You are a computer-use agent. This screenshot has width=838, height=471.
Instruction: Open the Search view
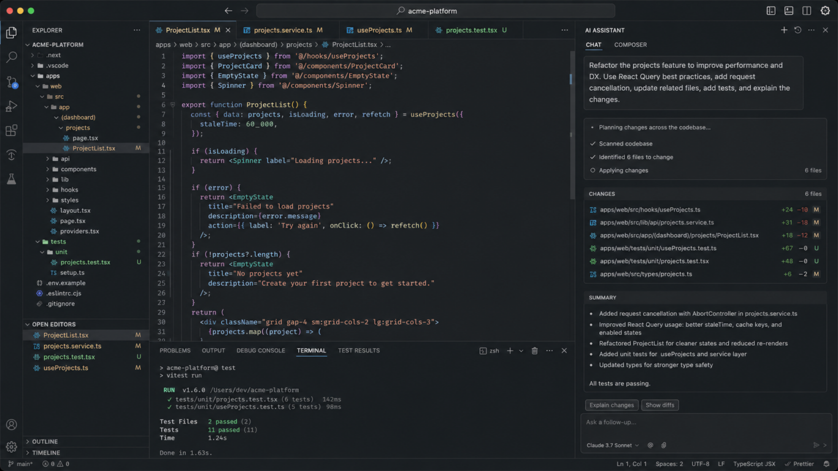[11, 56]
